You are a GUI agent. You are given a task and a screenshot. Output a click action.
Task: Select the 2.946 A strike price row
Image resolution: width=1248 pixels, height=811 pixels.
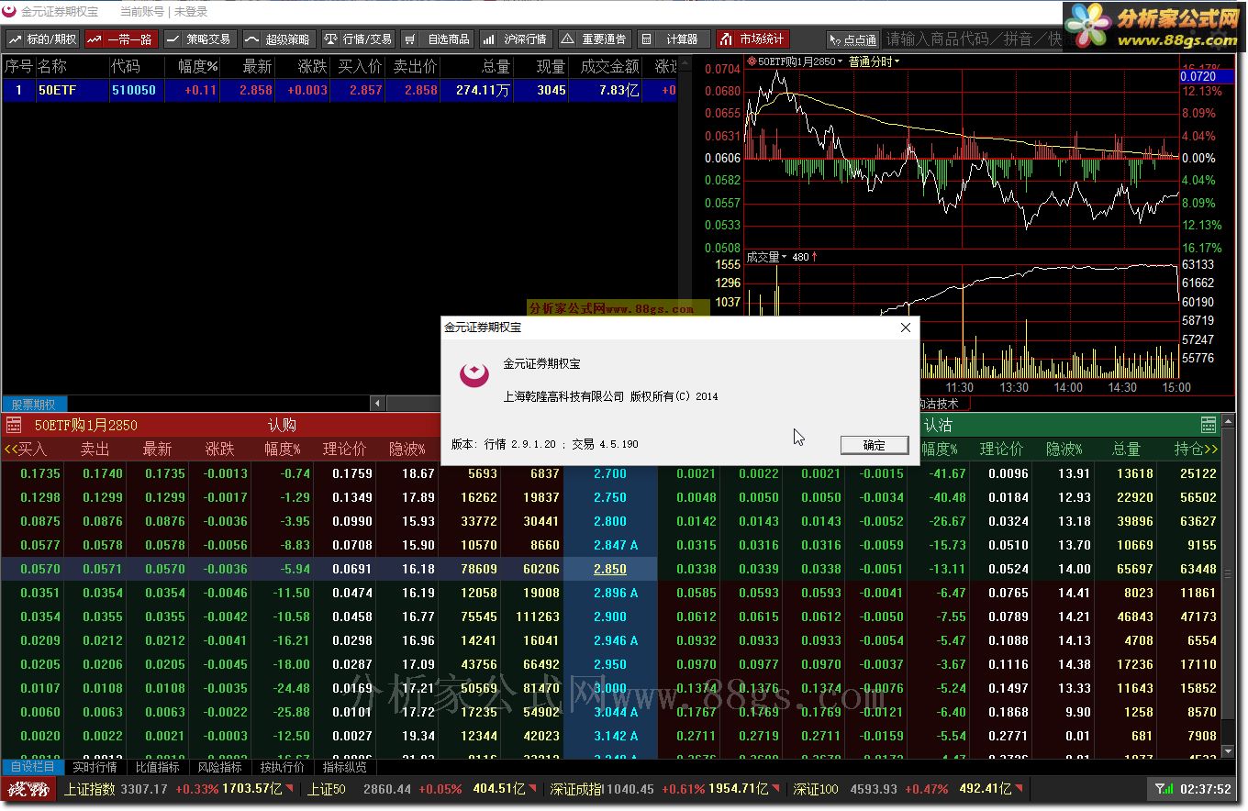tap(610, 640)
